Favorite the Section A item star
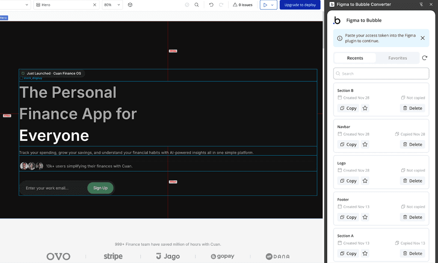Image resolution: width=438 pixels, height=263 pixels. (365, 253)
